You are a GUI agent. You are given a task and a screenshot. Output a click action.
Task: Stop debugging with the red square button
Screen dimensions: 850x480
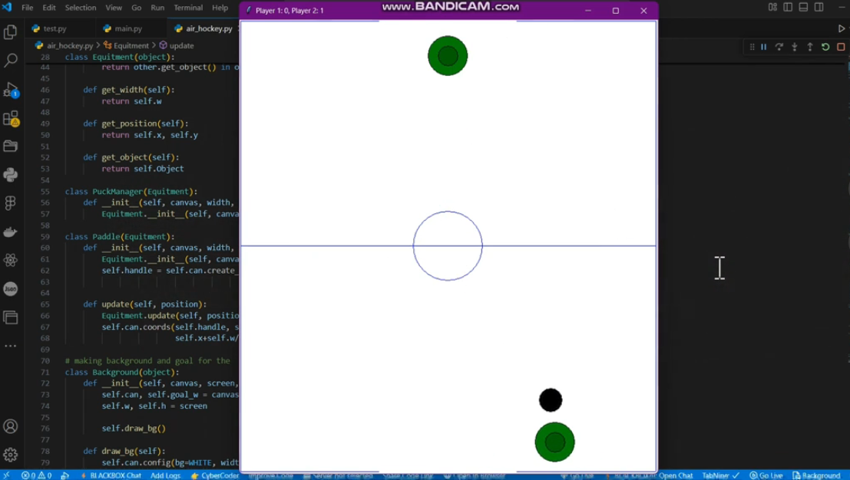coord(841,47)
